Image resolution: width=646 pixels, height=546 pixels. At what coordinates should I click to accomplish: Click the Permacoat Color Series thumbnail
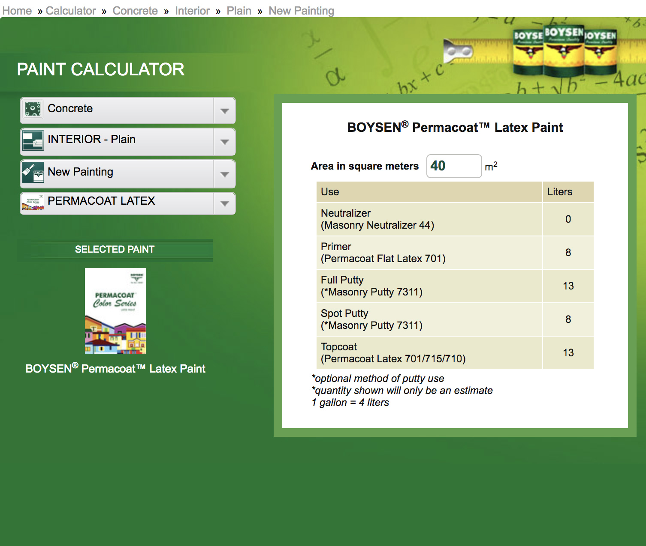115,311
